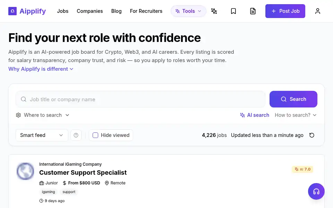The width and height of the screenshot is (333, 208).
Task: Click the Junior level label
Action: (x=52, y=183)
